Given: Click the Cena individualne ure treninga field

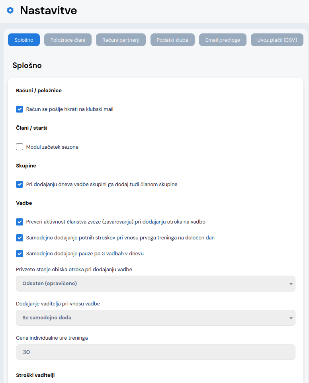Looking at the screenshot, I should click(x=155, y=352).
